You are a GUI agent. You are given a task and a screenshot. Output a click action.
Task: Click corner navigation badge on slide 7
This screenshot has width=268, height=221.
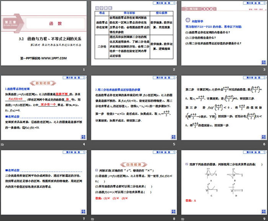(x=82, y=212)
